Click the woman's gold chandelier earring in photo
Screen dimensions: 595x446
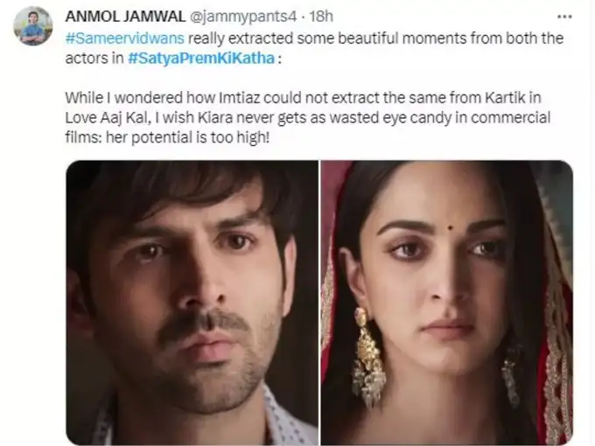click(x=368, y=357)
